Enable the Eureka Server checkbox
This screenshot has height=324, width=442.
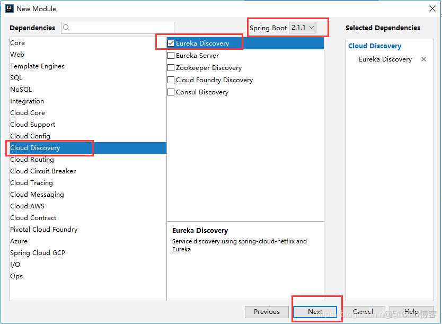point(171,56)
